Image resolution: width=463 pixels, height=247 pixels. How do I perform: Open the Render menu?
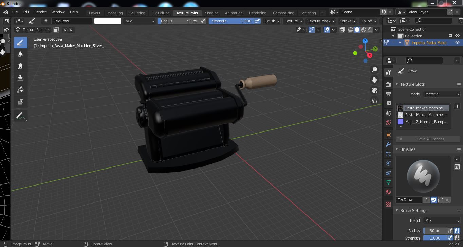(40, 12)
